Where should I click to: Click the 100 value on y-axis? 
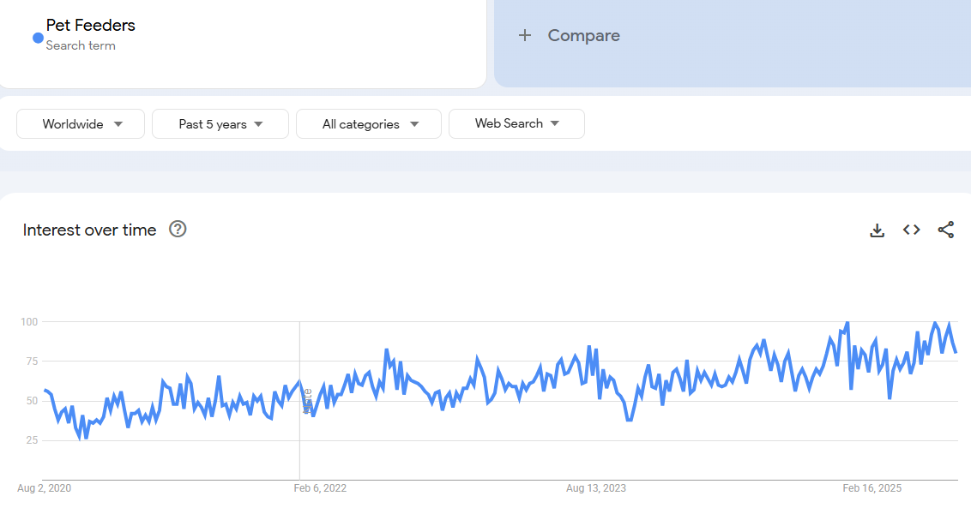click(28, 321)
